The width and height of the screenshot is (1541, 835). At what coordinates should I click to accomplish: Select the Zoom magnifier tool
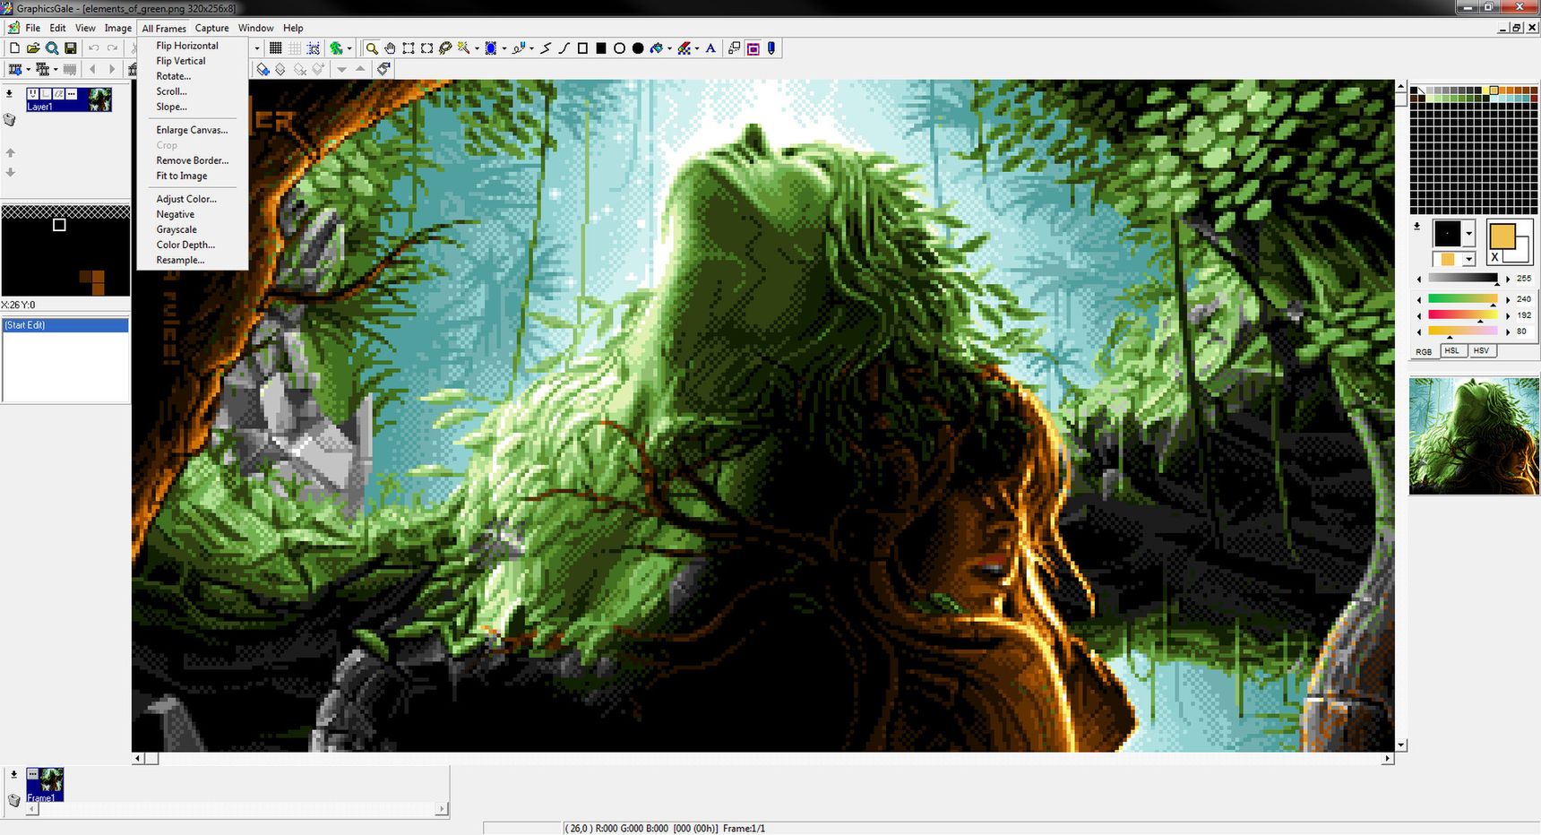[372, 48]
